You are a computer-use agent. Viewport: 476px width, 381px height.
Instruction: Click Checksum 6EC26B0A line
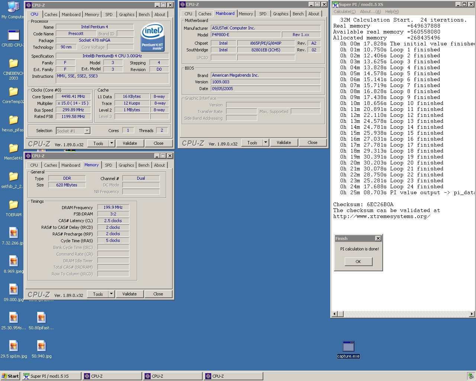363,205
